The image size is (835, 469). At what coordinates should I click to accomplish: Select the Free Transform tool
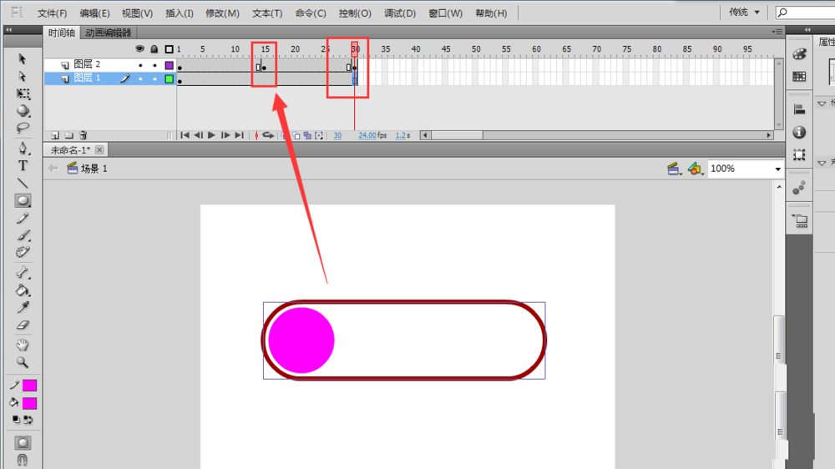pyautogui.click(x=23, y=93)
